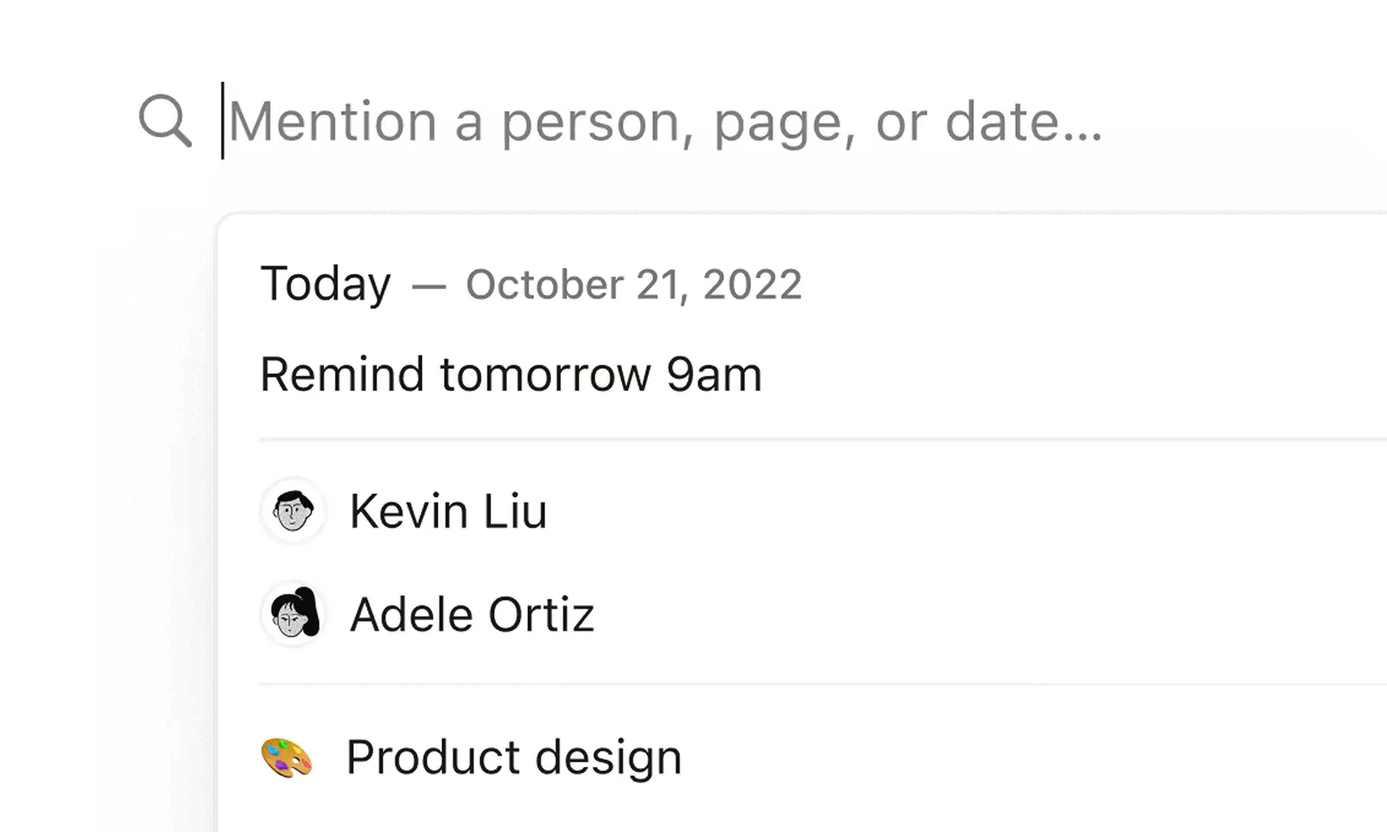Viewport: 1387px width, 832px height.
Task: Mention Adele Ortiz by name
Action: coord(471,614)
